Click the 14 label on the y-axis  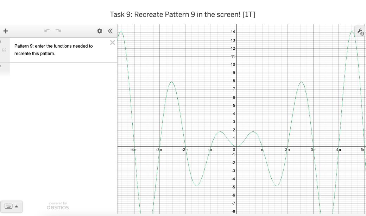coord(233,32)
